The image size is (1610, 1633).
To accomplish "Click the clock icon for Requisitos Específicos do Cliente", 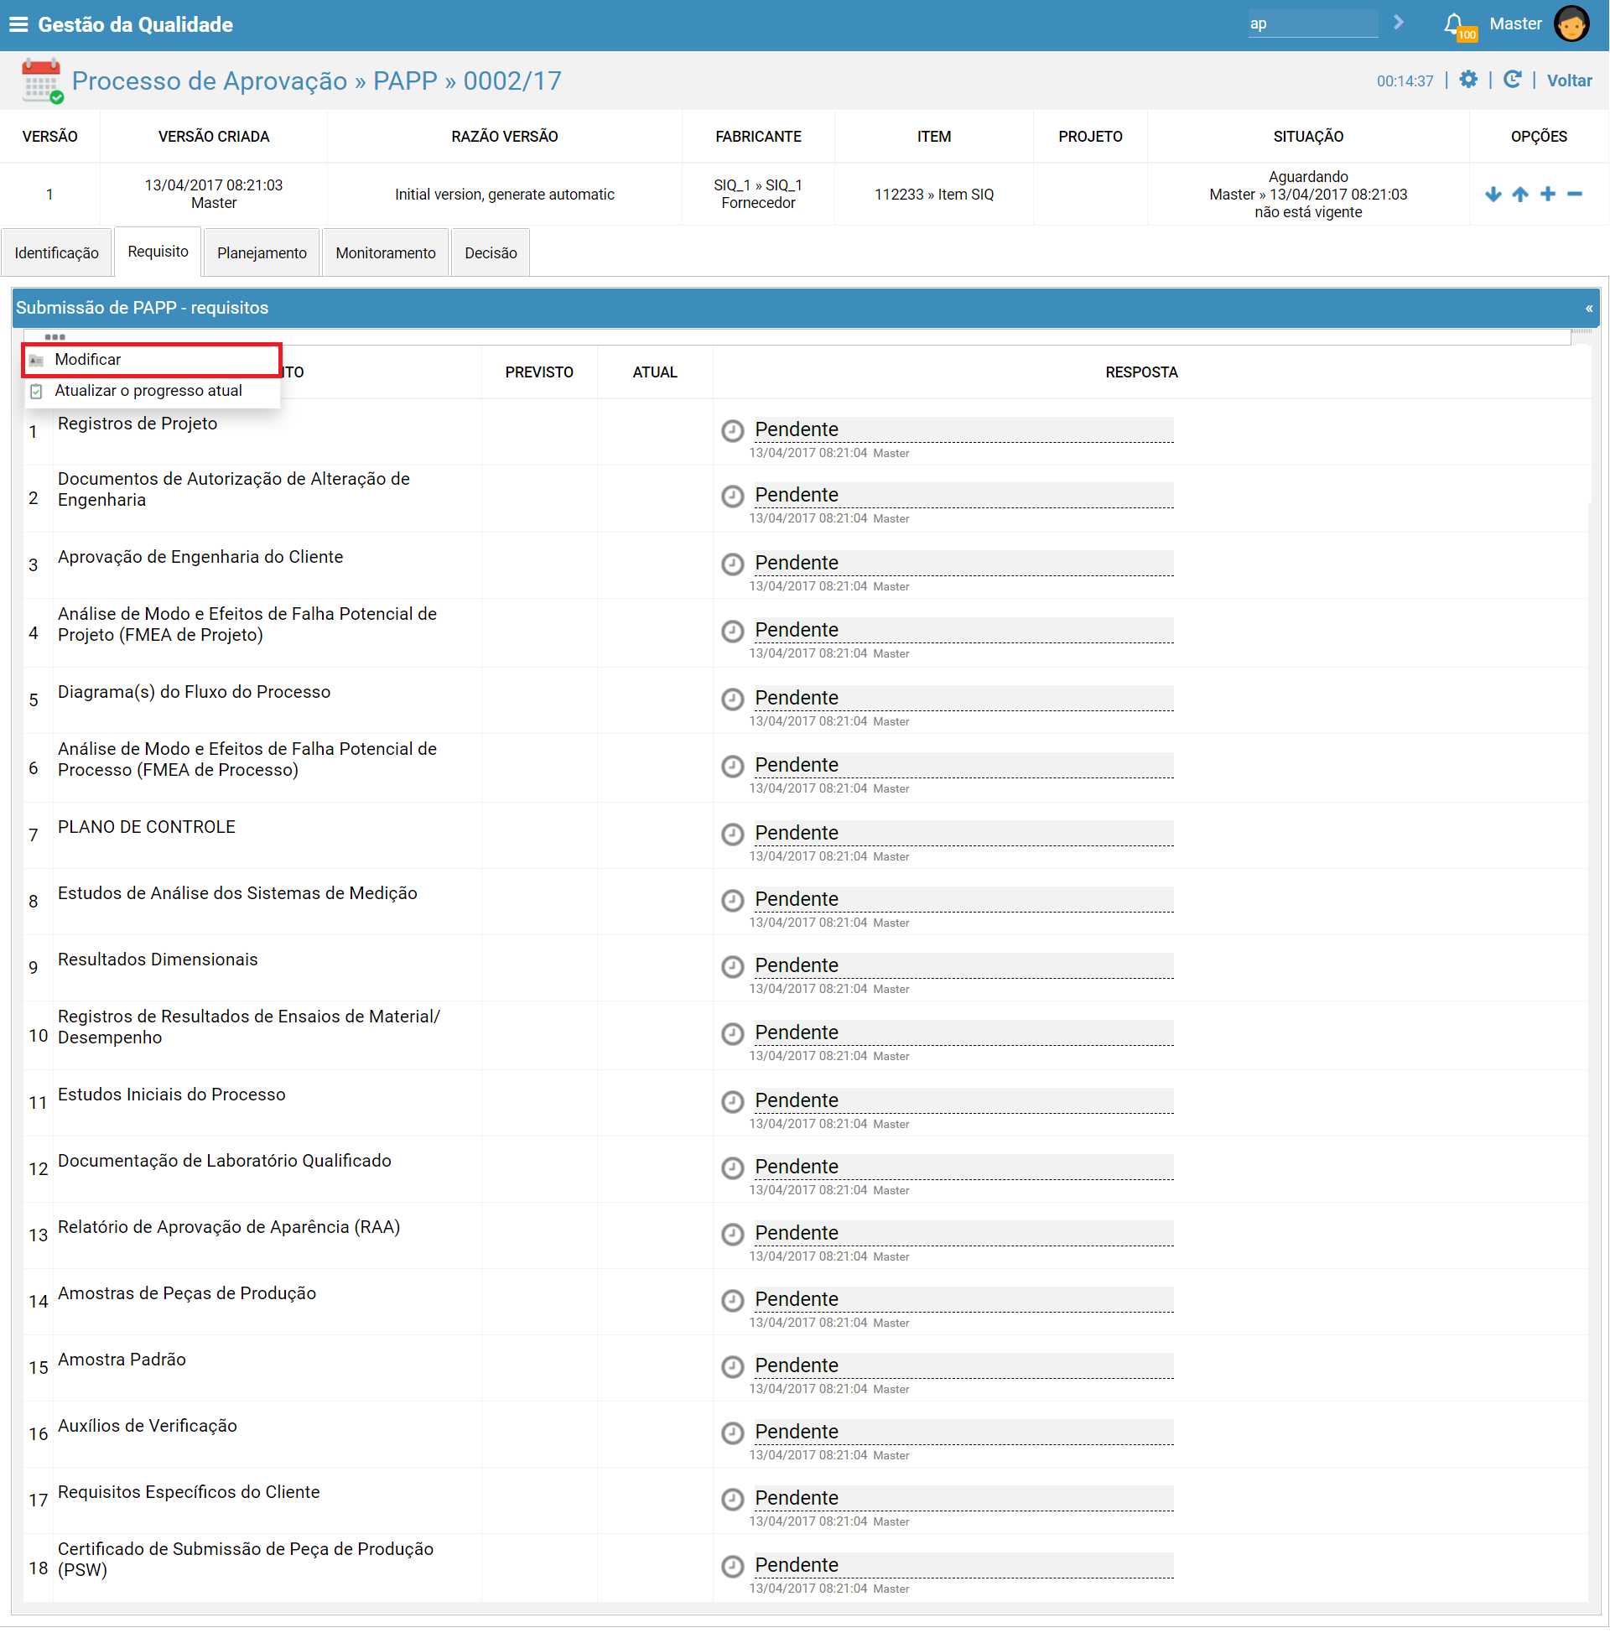I will tap(733, 1500).
